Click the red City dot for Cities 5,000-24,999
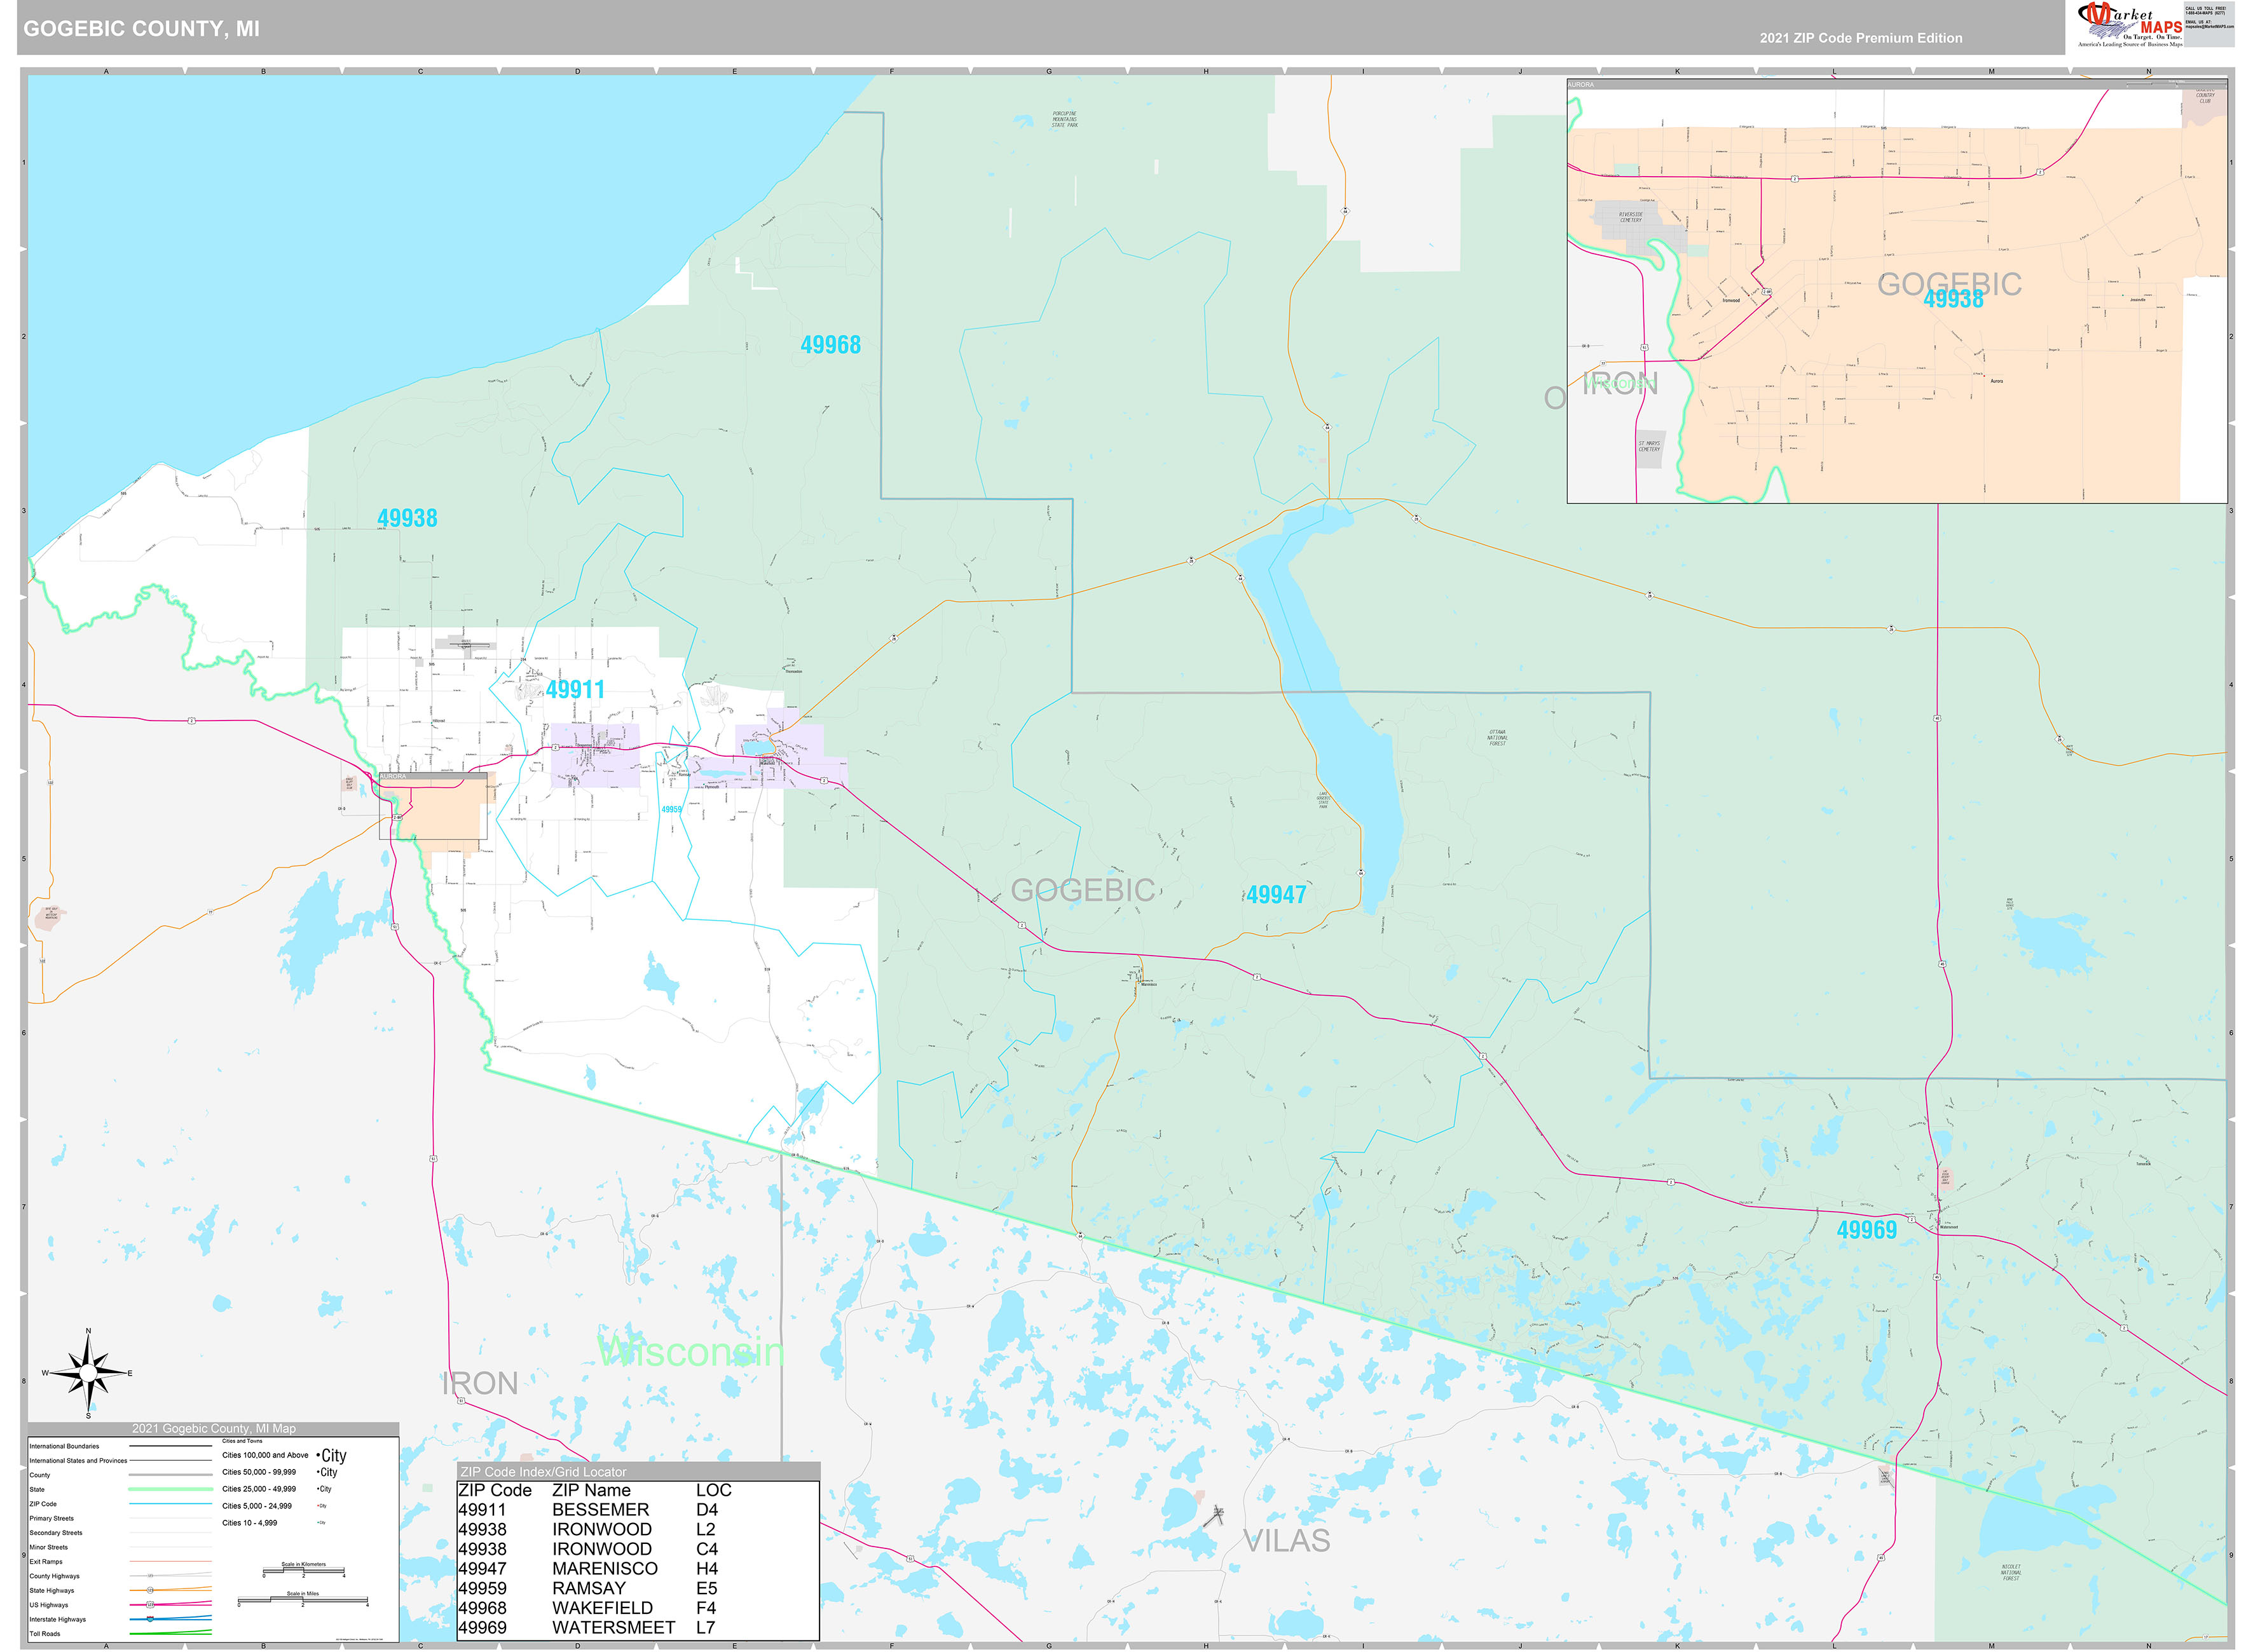 click(318, 1506)
